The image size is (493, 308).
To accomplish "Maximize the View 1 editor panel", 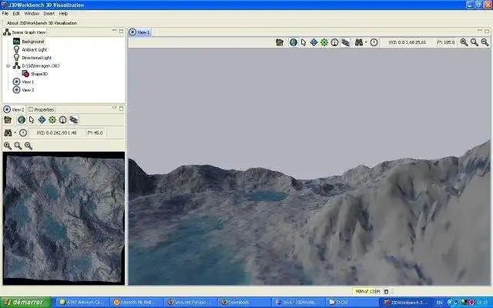I will point(487,31).
